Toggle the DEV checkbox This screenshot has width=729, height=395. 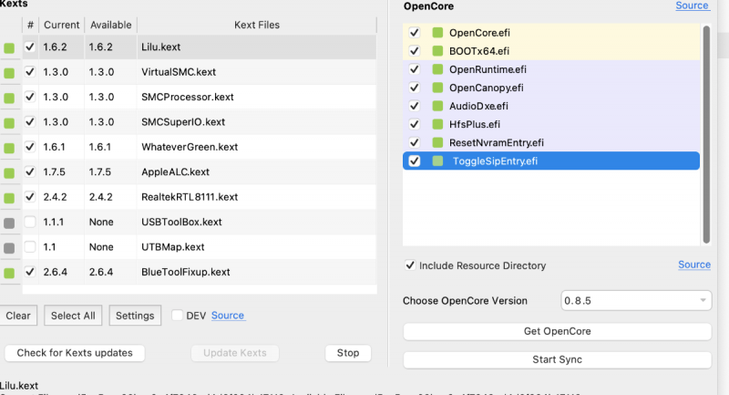click(x=178, y=316)
